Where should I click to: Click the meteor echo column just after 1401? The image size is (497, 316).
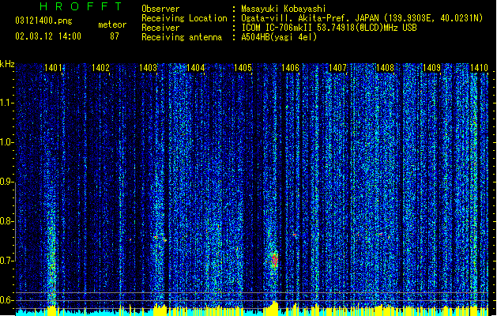tap(51, 263)
